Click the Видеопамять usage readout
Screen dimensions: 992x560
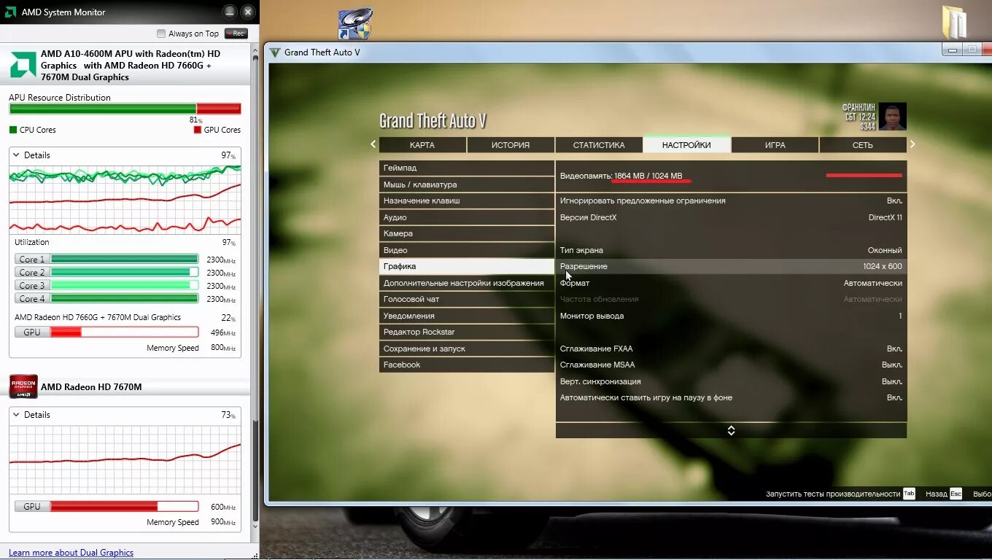tap(621, 176)
